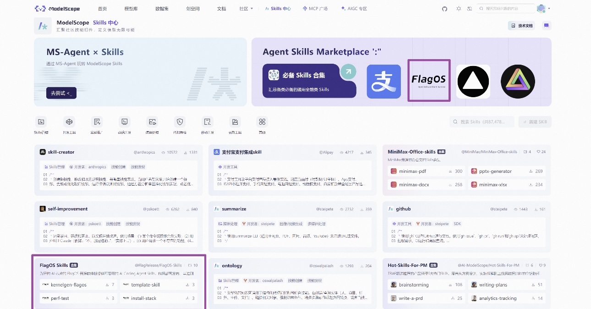Click SDK tag on github card

(457, 224)
